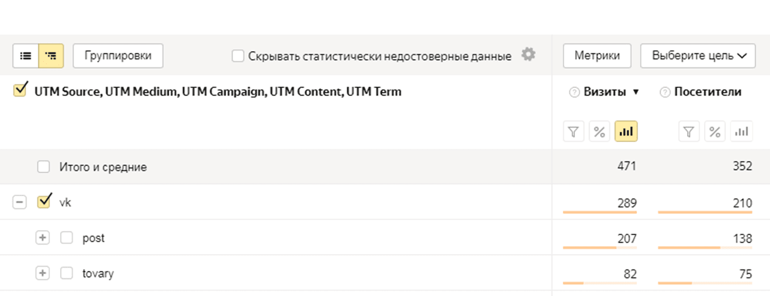Toggle percent display under Посетители

pyautogui.click(x=715, y=132)
